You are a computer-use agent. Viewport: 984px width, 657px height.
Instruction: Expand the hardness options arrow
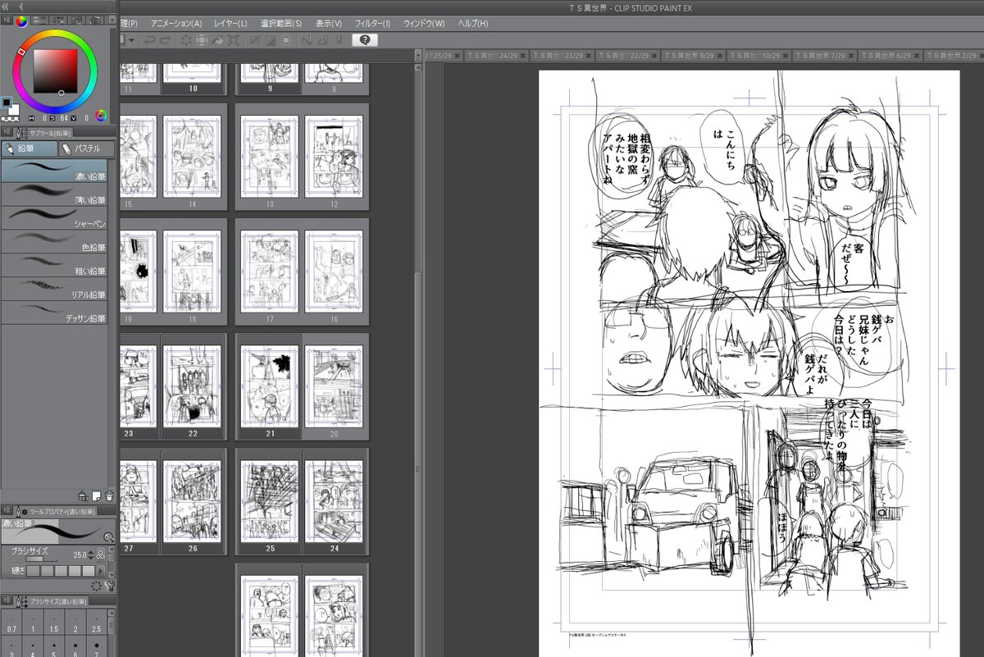pos(101,571)
